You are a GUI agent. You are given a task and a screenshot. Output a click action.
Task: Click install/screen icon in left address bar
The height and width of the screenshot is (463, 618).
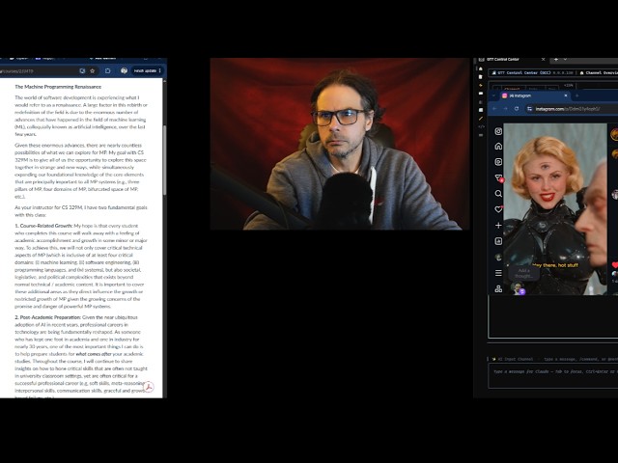pyautogui.click(x=82, y=70)
